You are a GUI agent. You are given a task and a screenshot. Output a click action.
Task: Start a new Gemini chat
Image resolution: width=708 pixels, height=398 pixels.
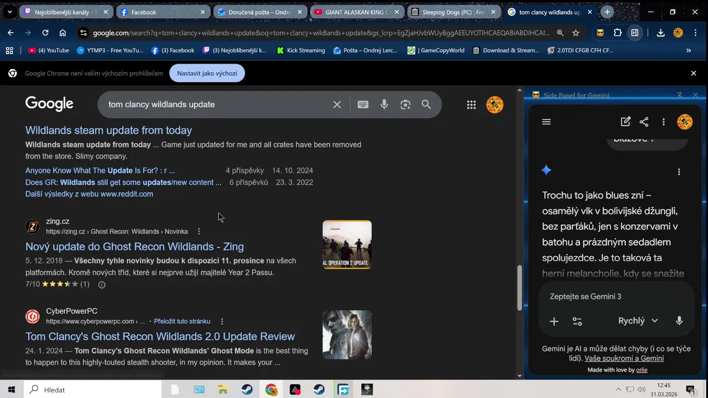click(x=626, y=122)
